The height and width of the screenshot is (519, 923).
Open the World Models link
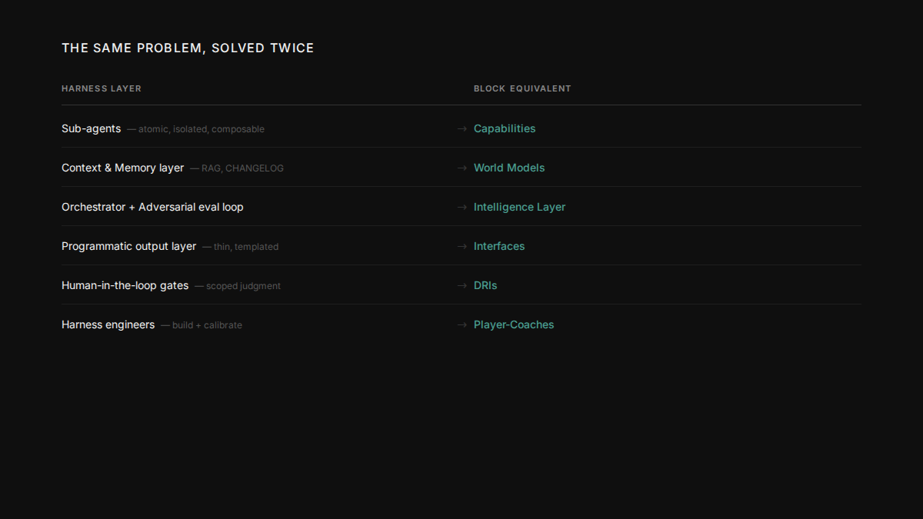(x=508, y=168)
